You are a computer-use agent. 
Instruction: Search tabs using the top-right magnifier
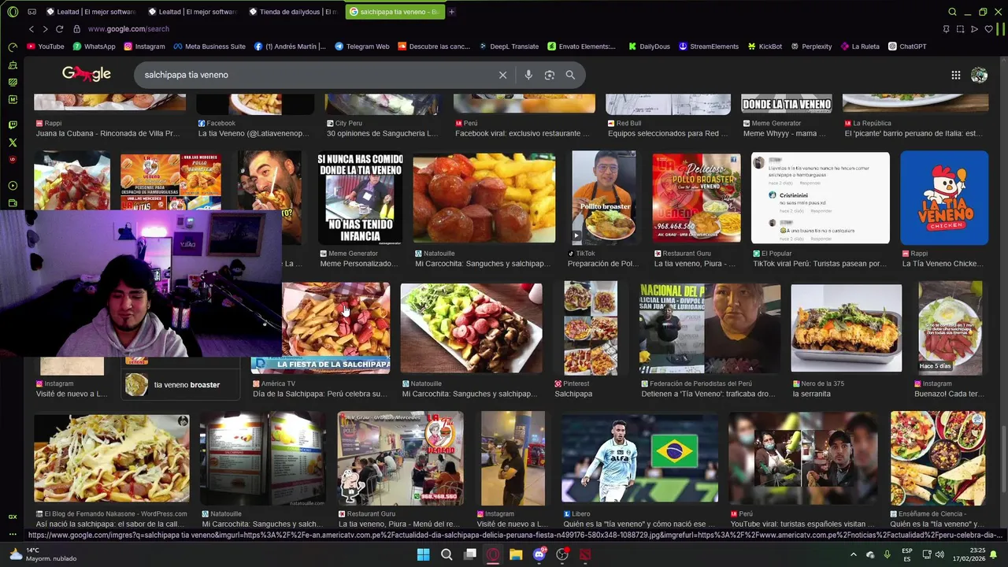click(x=952, y=12)
